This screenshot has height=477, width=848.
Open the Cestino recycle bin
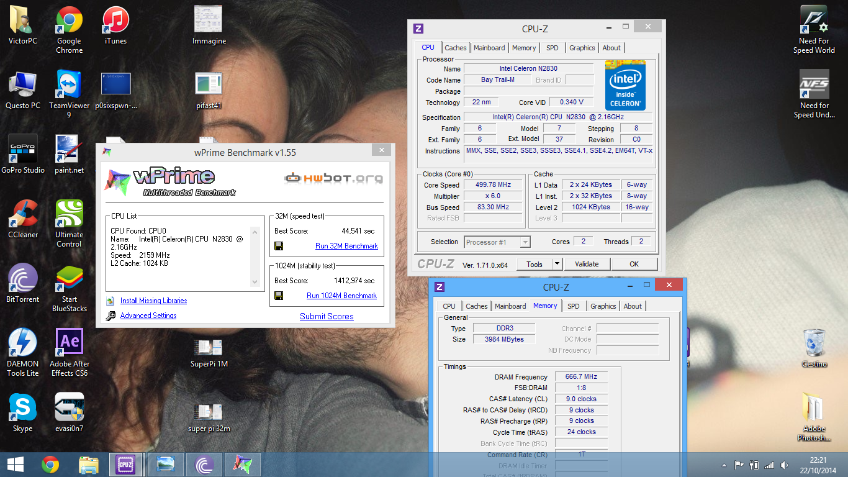click(814, 348)
